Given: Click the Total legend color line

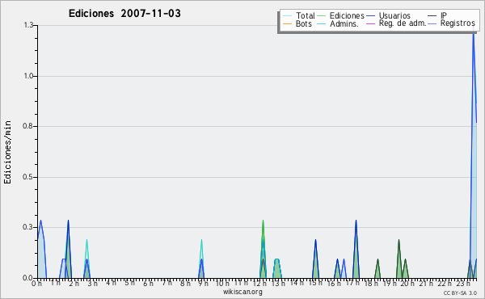Looking at the screenshot, I should [x=287, y=16].
